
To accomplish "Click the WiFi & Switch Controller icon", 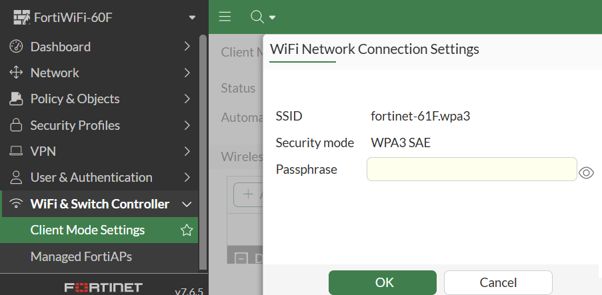I will coord(16,204).
